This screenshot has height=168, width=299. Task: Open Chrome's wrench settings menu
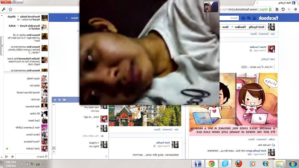4,9
